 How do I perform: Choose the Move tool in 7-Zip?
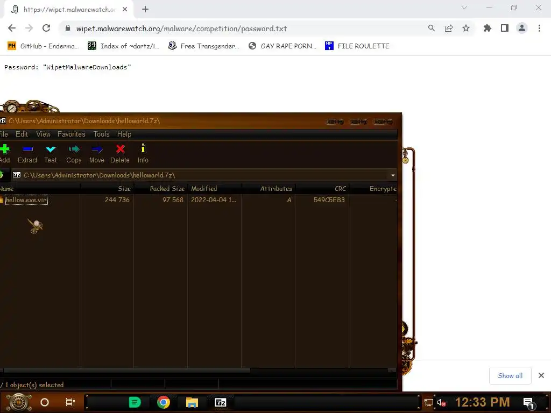97,153
